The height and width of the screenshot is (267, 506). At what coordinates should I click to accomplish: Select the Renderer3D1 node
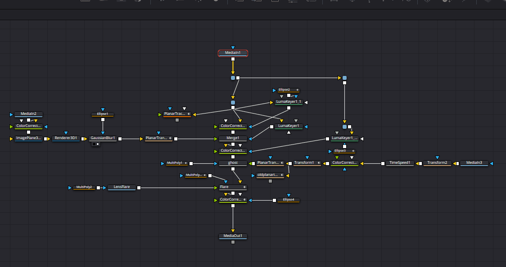(x=66, y=138)
